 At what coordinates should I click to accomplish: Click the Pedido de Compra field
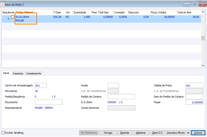[121, 97]
